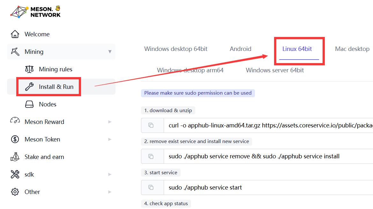Copy the apphub service start command
Screen dimensions: 373x209
(151, 187)
